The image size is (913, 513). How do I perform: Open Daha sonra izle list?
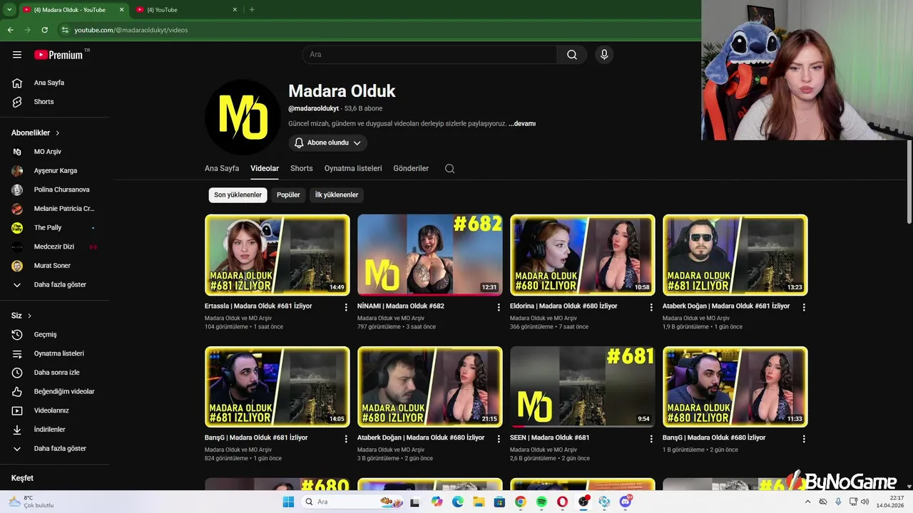coord(55,373)
